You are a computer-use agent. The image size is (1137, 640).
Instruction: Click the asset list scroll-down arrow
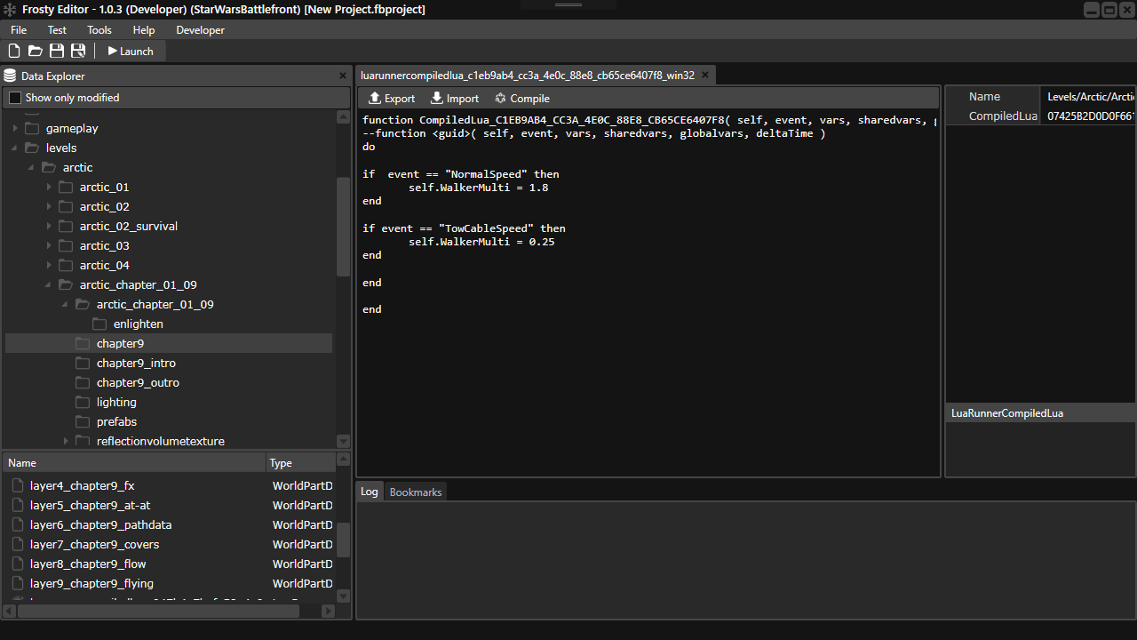(344, 596)
